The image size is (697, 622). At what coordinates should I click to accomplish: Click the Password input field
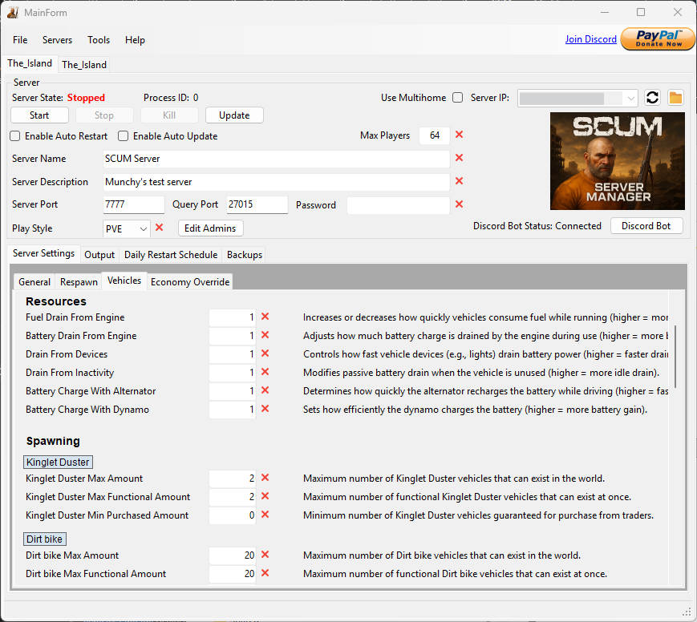pyautogui.click(x=399, y=205)
